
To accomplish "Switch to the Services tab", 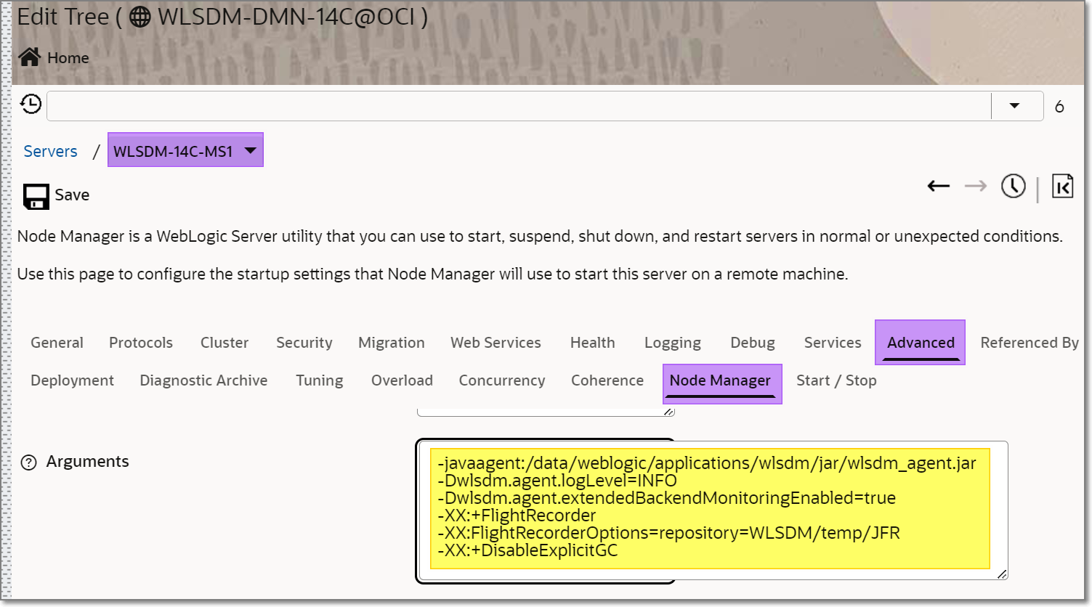I will click(x=833, y=343).
